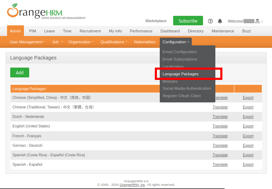Open the notifications bell icon
Viewport: 272px width, 189px height.
coord(220,21)
